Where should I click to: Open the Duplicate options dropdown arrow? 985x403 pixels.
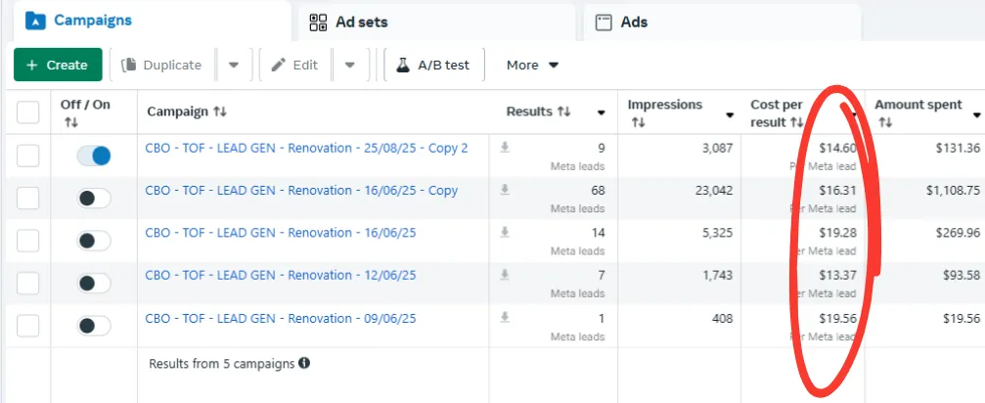click(x=234, y=66)
